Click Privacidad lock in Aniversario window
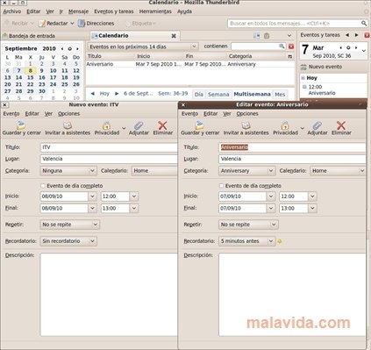The height and width of the screenshot is (350, 371). pyautogui.click(x=285, y=126)
